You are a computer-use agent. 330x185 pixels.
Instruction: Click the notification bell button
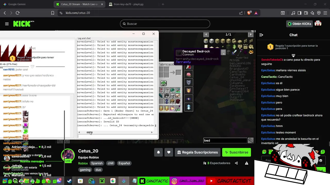pos(158,152)
